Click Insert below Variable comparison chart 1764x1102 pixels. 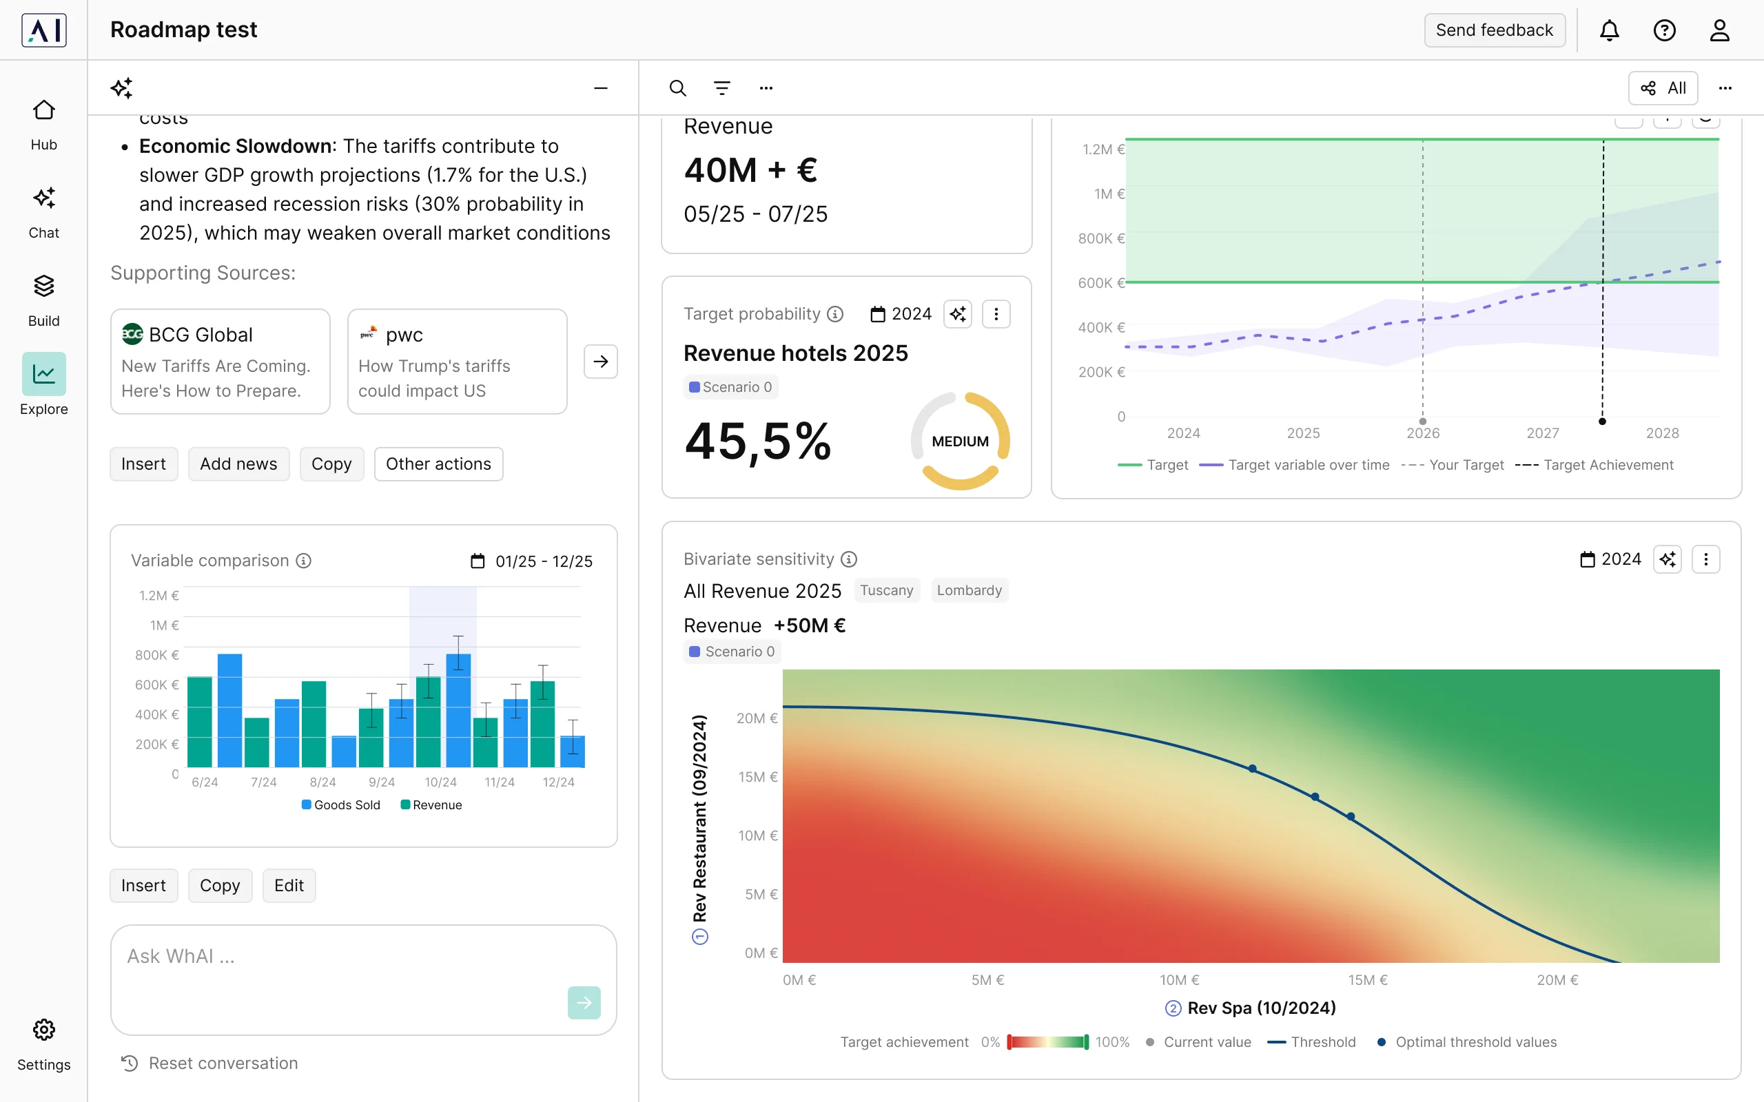coord(143,886)
